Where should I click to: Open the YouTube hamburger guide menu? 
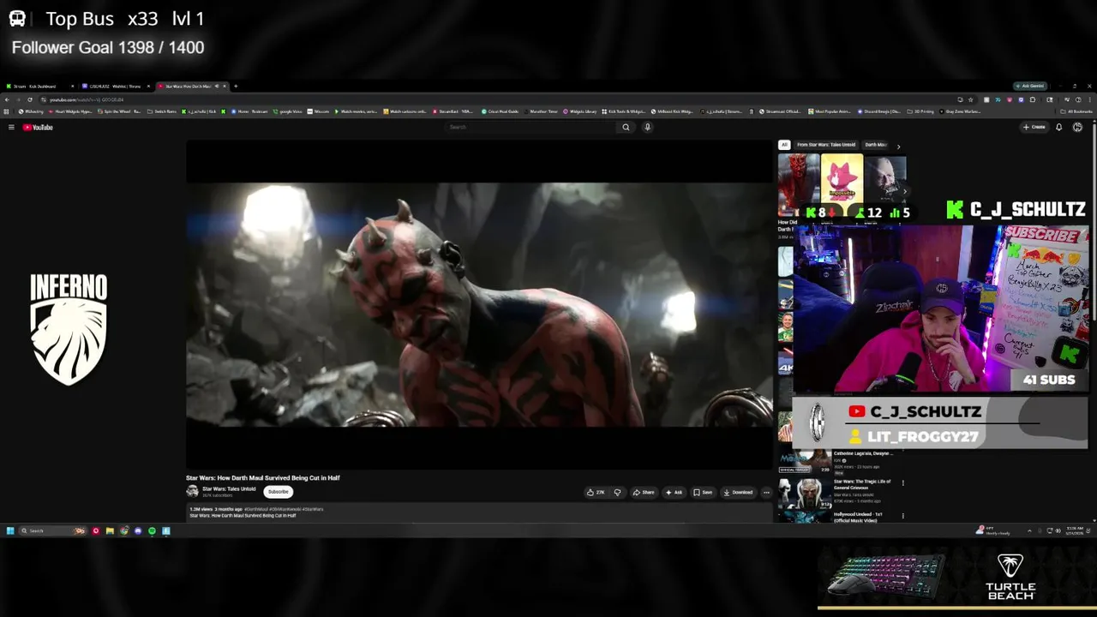click(x=11, y=127)
